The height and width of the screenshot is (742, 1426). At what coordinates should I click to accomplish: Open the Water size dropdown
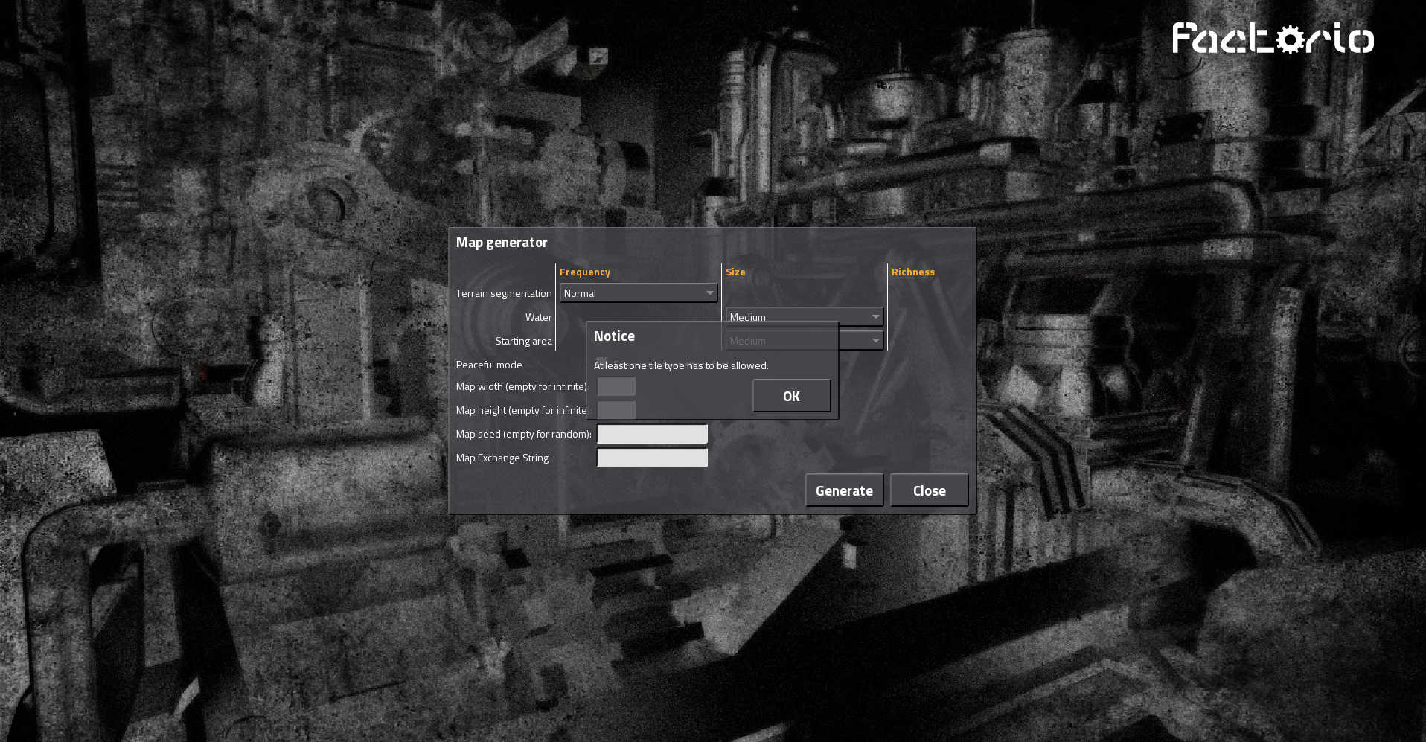coord(805,316)
